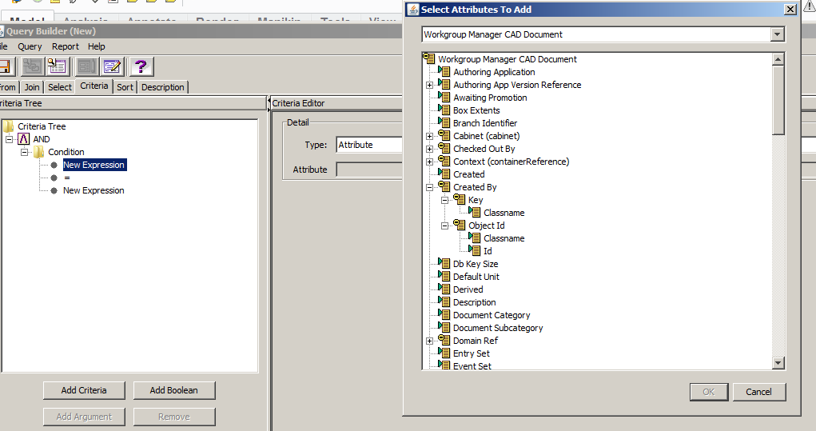Click the Remove button
The height and width of the screenshot is (431, 816).
(x=173, y=417)
